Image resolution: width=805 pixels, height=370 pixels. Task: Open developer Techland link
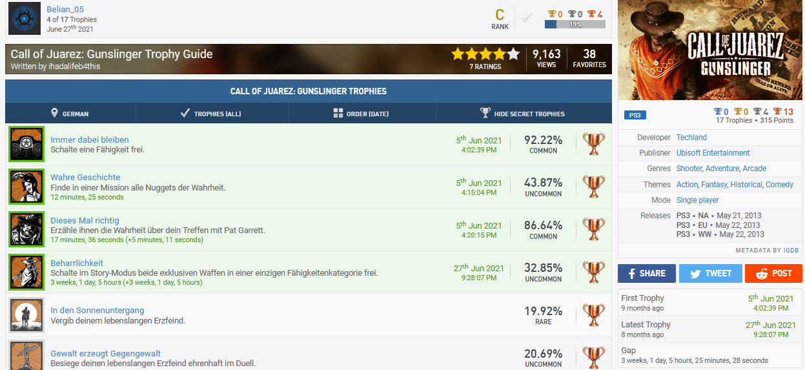coord(691,138)
